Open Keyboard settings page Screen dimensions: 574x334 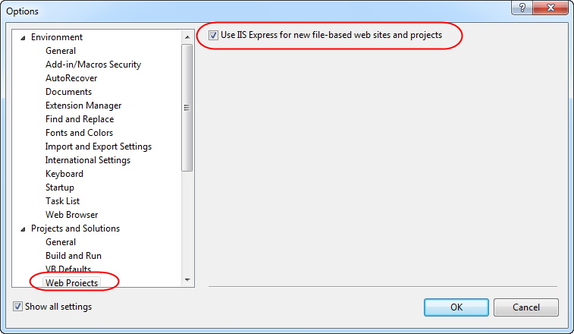(x=64, y=174)
